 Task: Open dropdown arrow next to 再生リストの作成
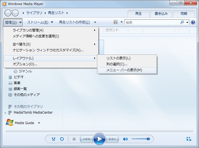95,22
